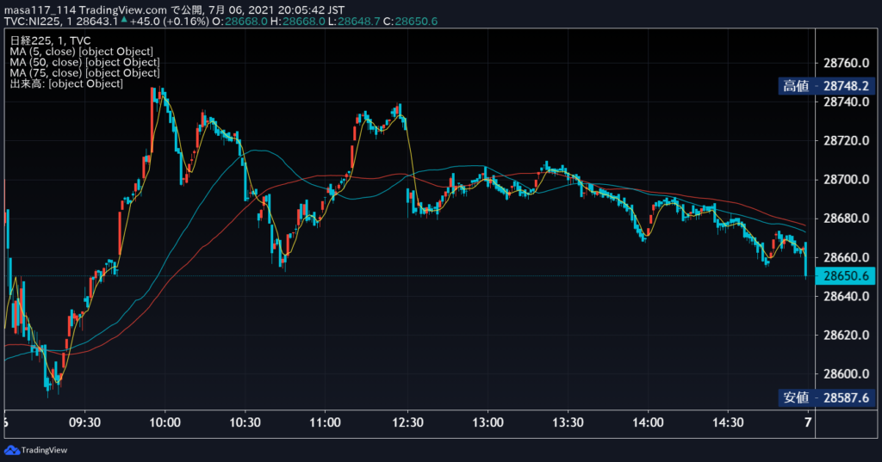Click the TVC:NI225 ticker text in header
Image resolution: width=882 pixels, height=462 pixels.
(32, 22)
